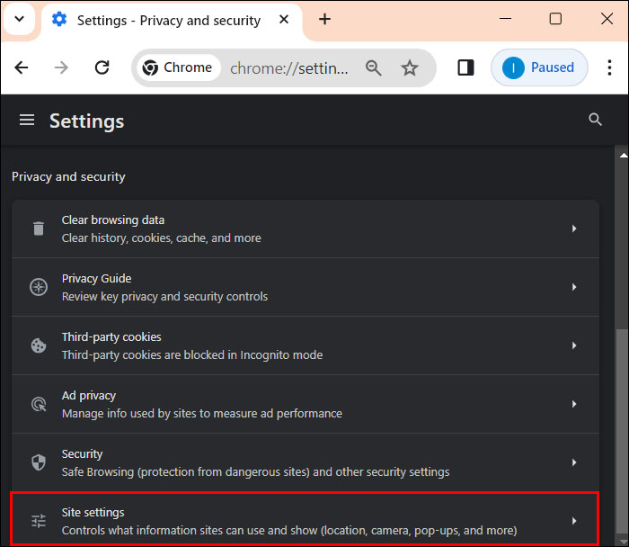
Task: Minimize the Chrome window
Action: [x=505, y=19]
